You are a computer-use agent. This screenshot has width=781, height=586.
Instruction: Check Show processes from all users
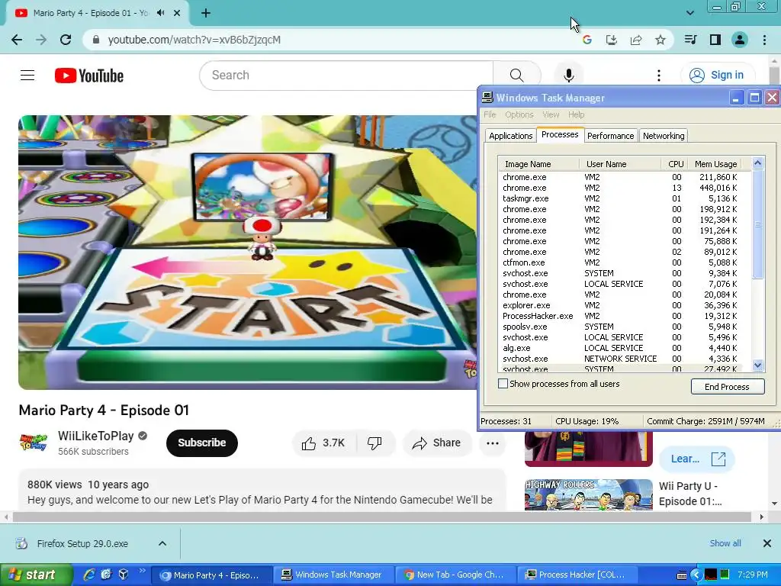coord(503,384)
